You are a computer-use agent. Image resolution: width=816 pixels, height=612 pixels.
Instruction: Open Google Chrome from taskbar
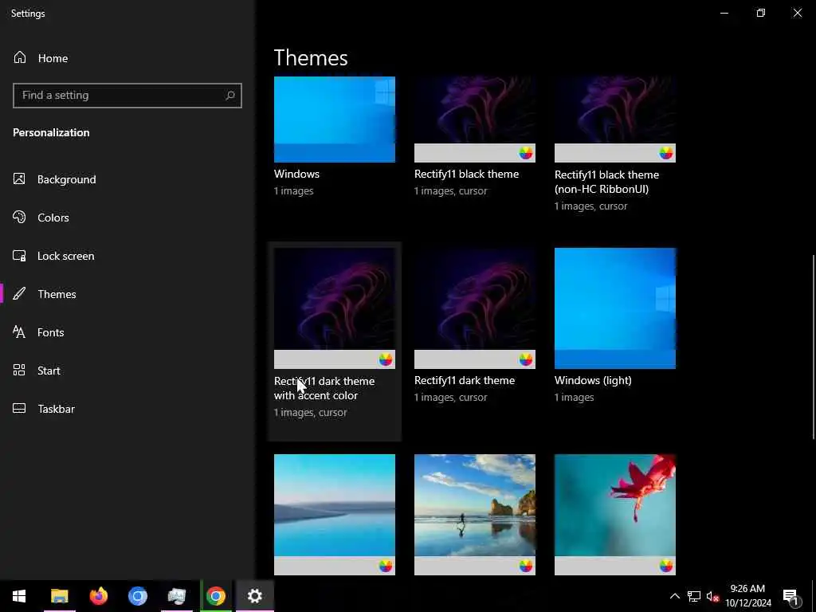coord(216,596)
